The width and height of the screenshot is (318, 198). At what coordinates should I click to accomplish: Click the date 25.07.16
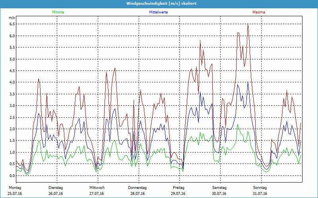click(15, 194)
